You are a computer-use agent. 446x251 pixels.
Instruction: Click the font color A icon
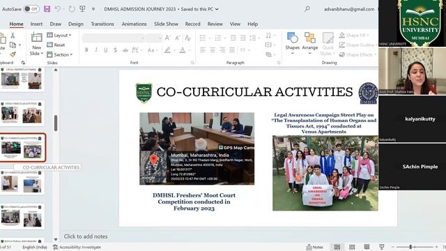[x=183, y=50]
